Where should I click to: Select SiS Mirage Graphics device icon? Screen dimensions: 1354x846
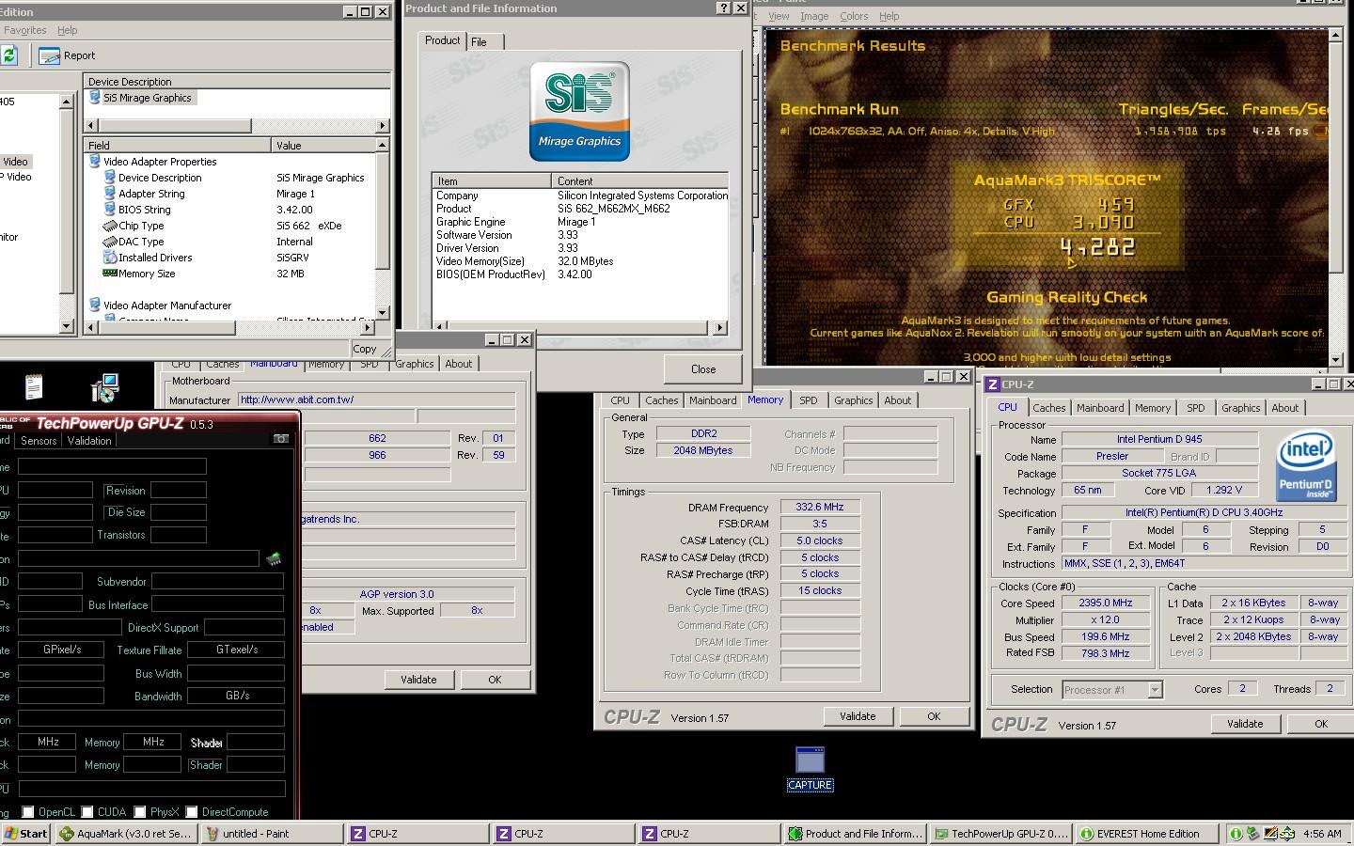(x=95, y=98)
